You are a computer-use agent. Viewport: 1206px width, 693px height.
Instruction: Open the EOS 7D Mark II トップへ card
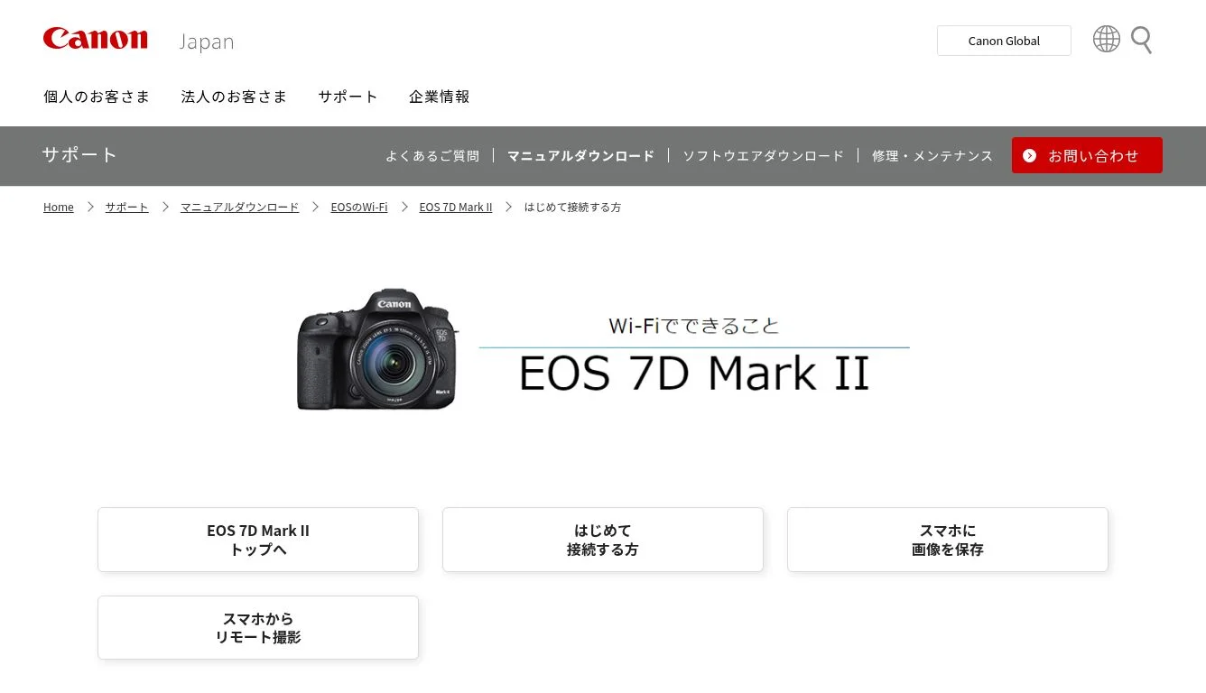tap(258, 540)
